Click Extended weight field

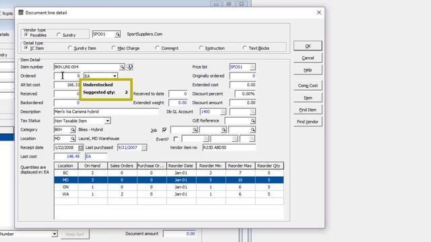178,103
